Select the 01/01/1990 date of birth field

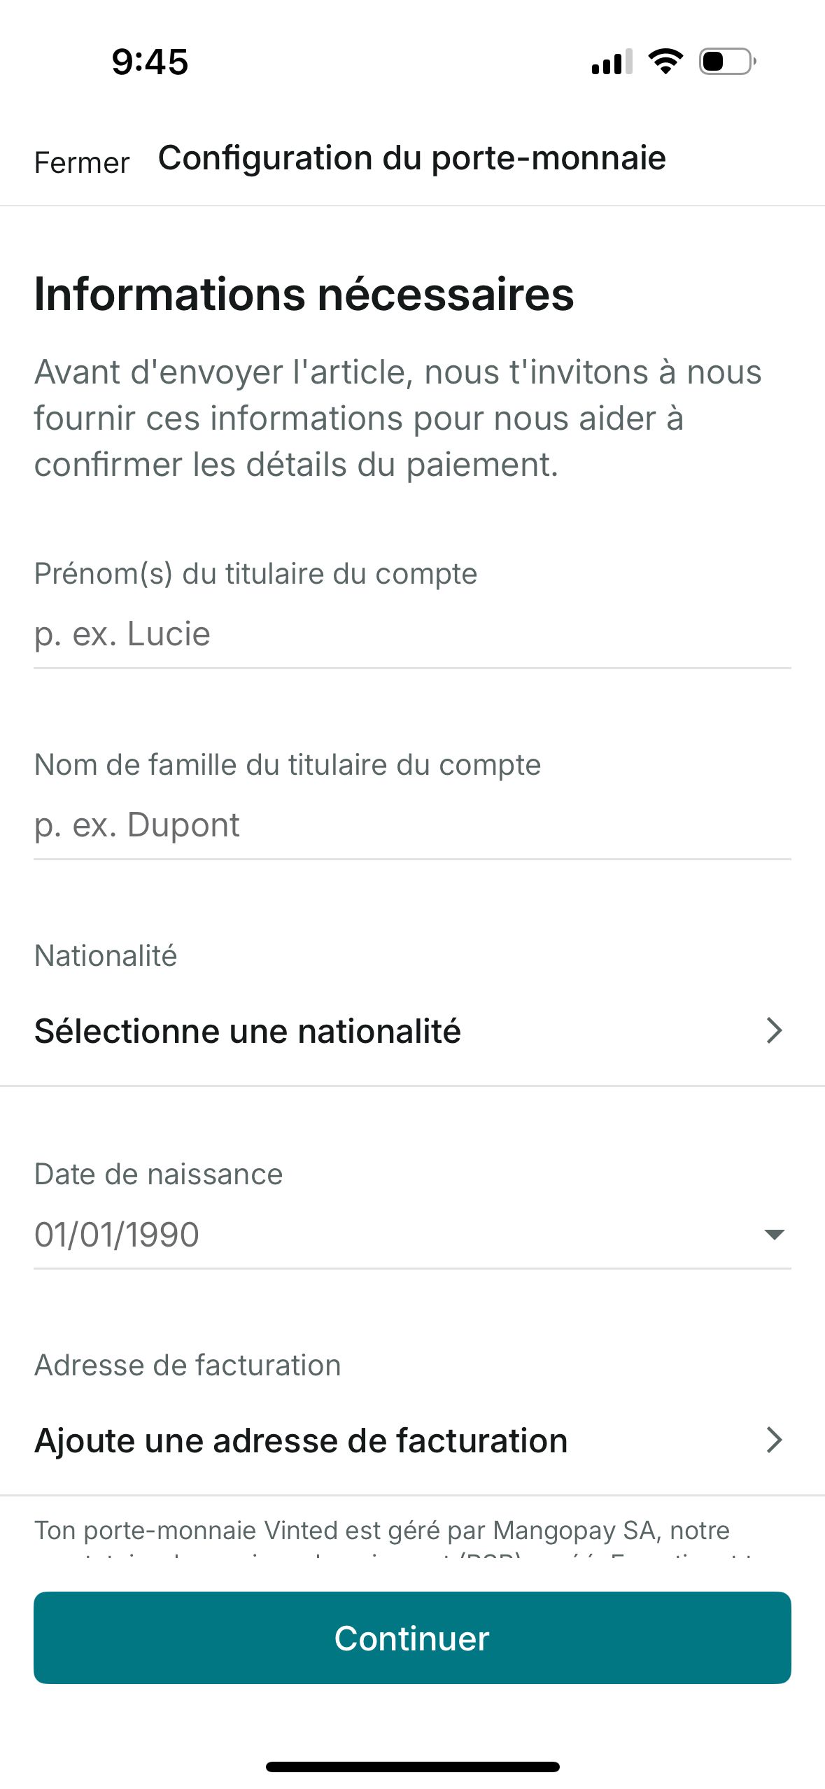point(412,1235)
